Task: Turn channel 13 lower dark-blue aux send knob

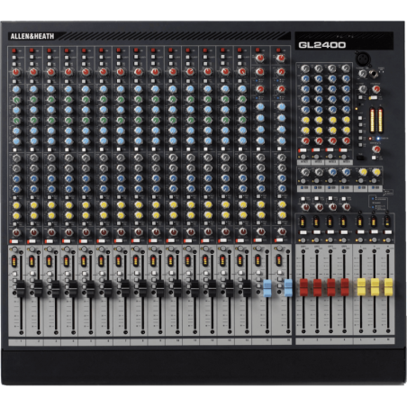Action: tap(225, 189)
